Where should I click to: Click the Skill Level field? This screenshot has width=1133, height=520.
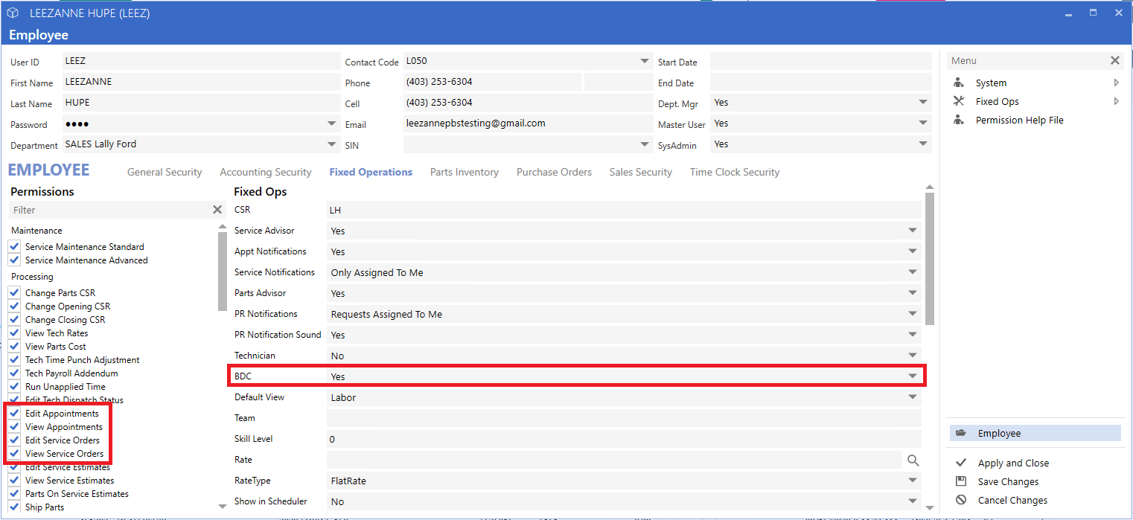(x=624, y=439)
